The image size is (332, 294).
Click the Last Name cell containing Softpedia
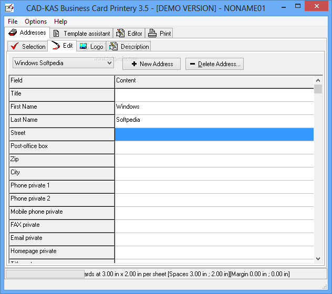[x=214, y=121]
